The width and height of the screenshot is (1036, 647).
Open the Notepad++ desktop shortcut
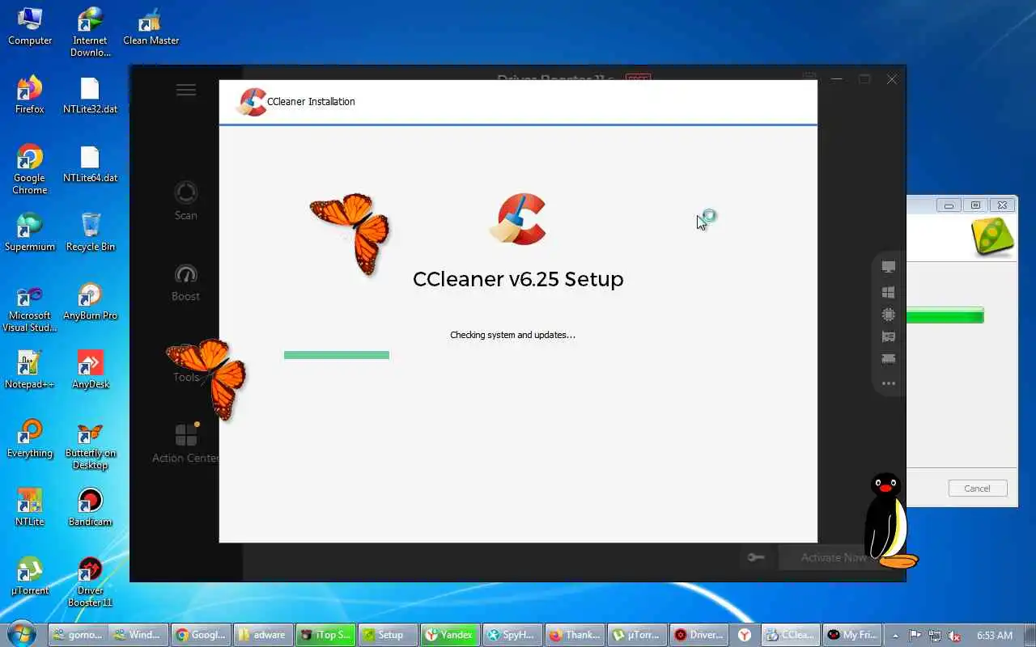pos(30,370)
